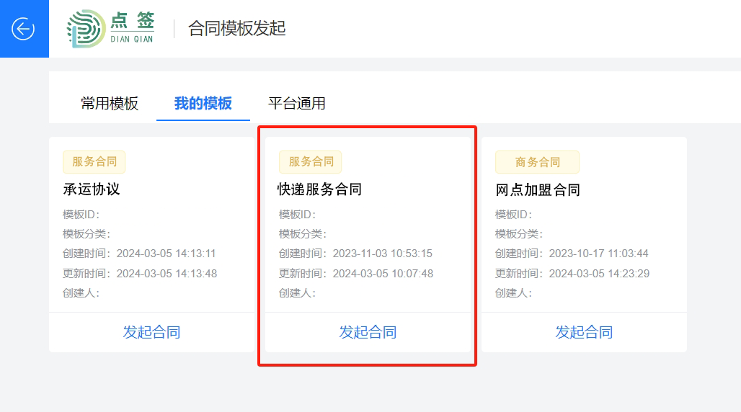The height and width of the screenshot is (412, 741).
Task: Click 创建人 label on 网点加盟合同 card
Action: [x=514, y=293]
